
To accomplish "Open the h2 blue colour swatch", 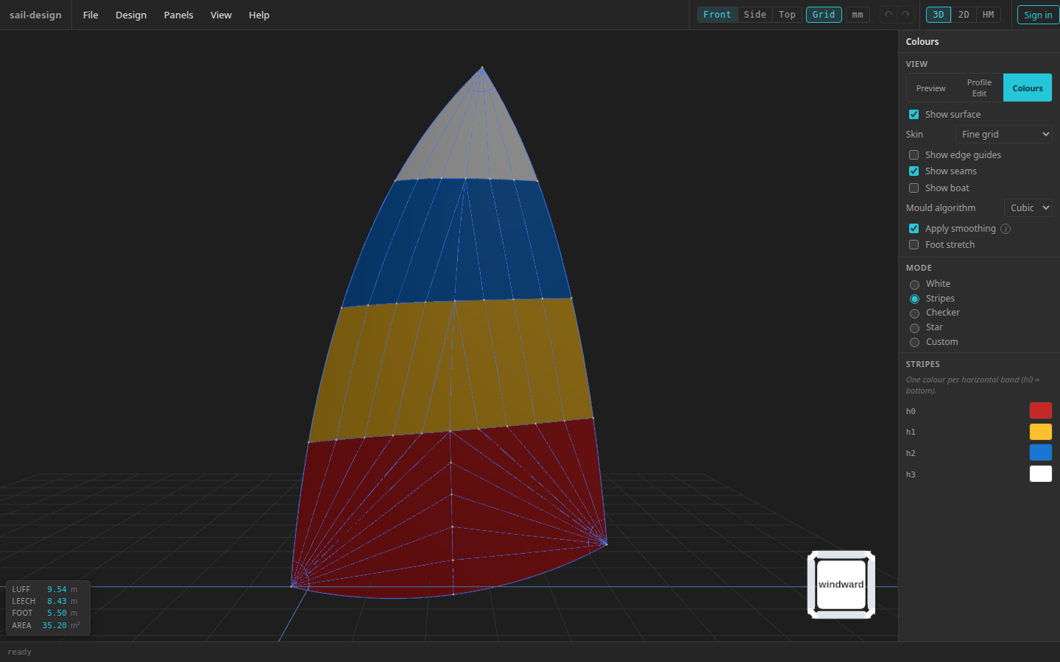I will [1040, 452].
